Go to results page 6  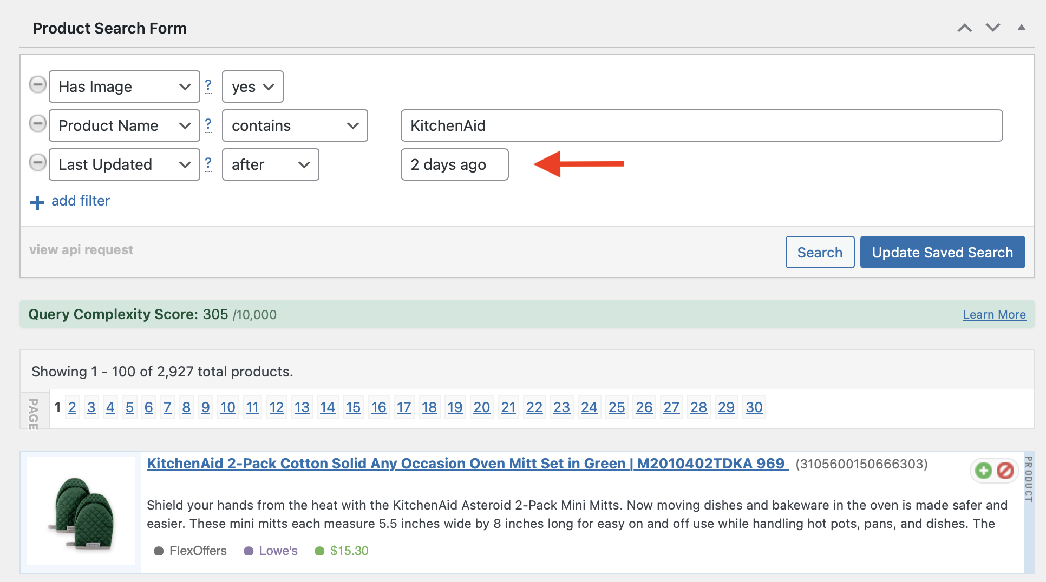(x=149, y=407)
